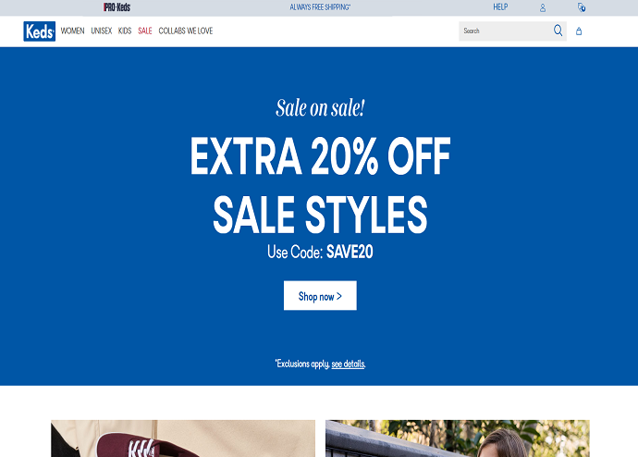Click the order tracking icon in top bar
Viewport: 638px width, 457px height.
pos(582,7)
